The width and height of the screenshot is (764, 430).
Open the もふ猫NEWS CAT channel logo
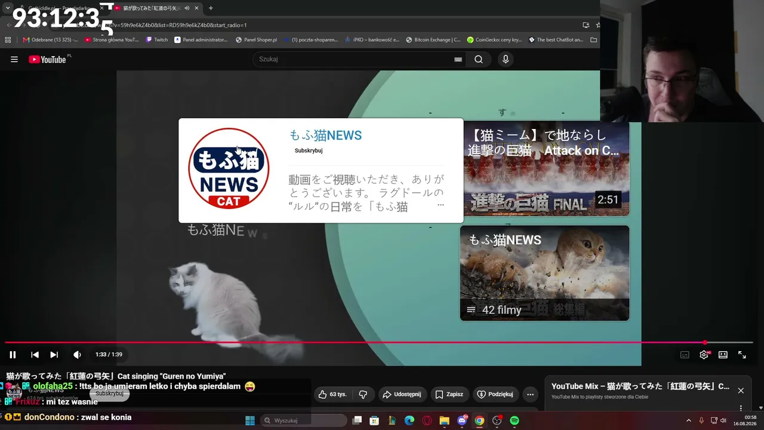(229, 168)
